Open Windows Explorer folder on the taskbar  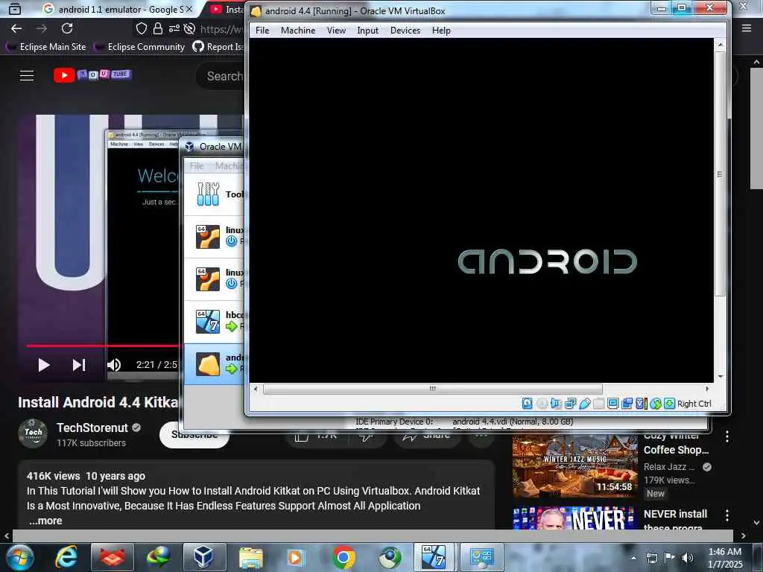coord(250,557)
